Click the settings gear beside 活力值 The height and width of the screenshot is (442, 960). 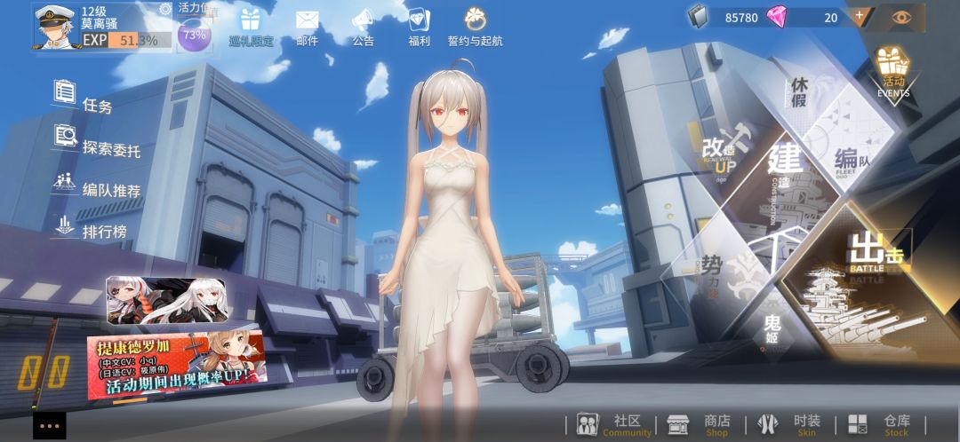point(165,9)
